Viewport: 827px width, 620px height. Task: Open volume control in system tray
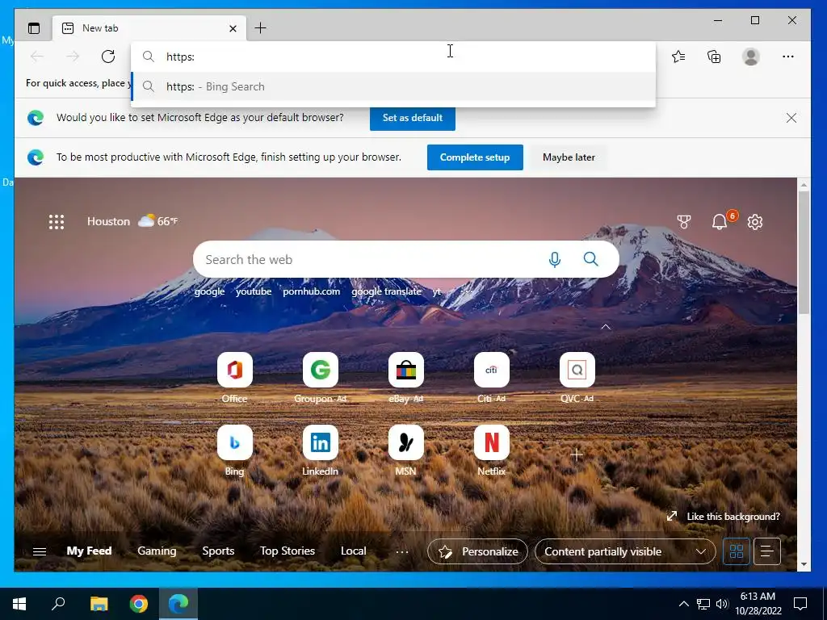point(722,604)
